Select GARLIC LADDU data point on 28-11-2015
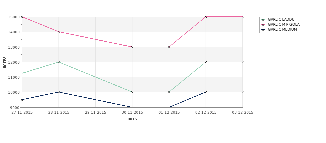Screen dimensions: 326x143 click(59, 62)
